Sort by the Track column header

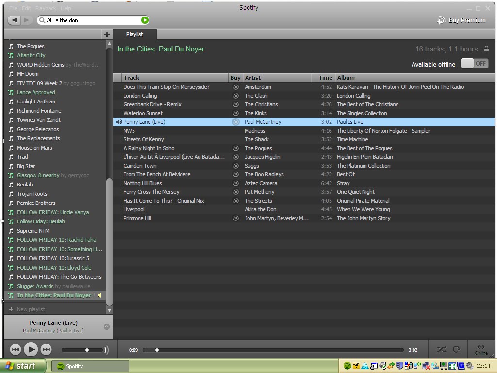(175, 78)
